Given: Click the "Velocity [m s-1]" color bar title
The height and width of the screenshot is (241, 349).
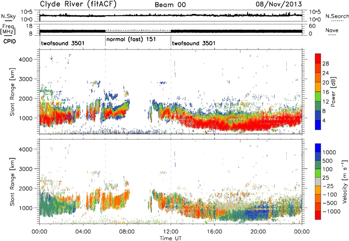Looking at the screenshot, I should pyautogui.click(x=345, y=181).
